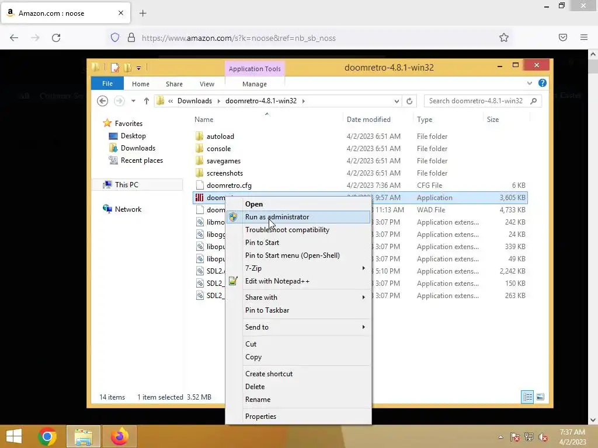Select Pin to Start menu (Open-Shell)
Screen dimensions: 598x448
298,256
